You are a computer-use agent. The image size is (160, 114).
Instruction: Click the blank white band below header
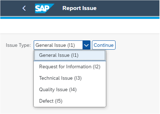tap(80, 26)
